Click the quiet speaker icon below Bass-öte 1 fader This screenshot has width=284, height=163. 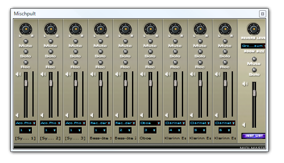coord(92,115)
